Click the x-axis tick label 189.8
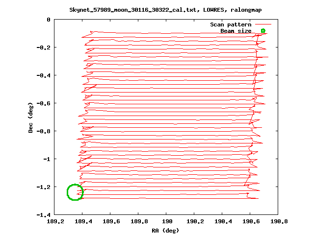314x235 pixels. (139, 222)
